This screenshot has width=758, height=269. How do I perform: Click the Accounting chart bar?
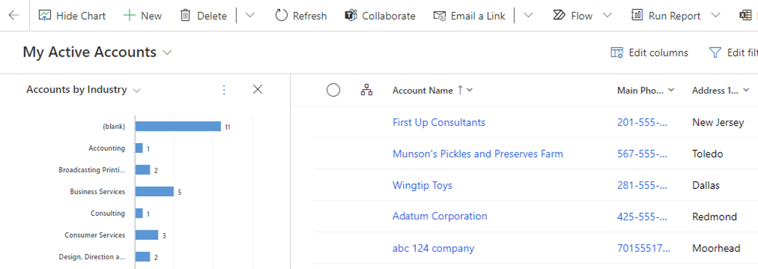(139, 148)
